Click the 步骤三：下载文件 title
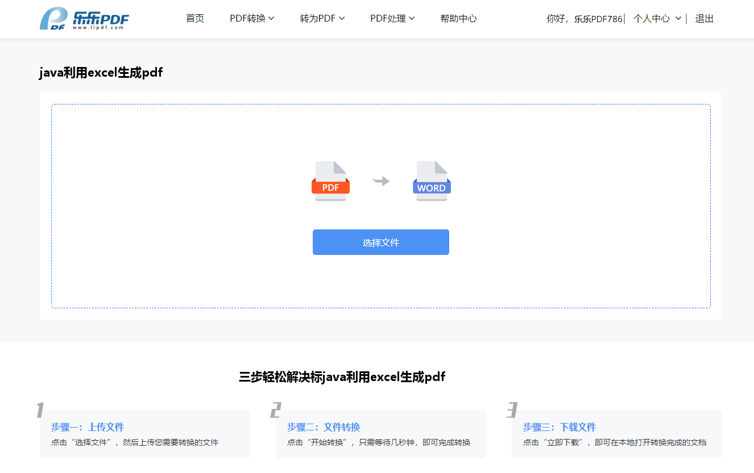The width and height of the screenshot is (754, 473). click(560, 427)
